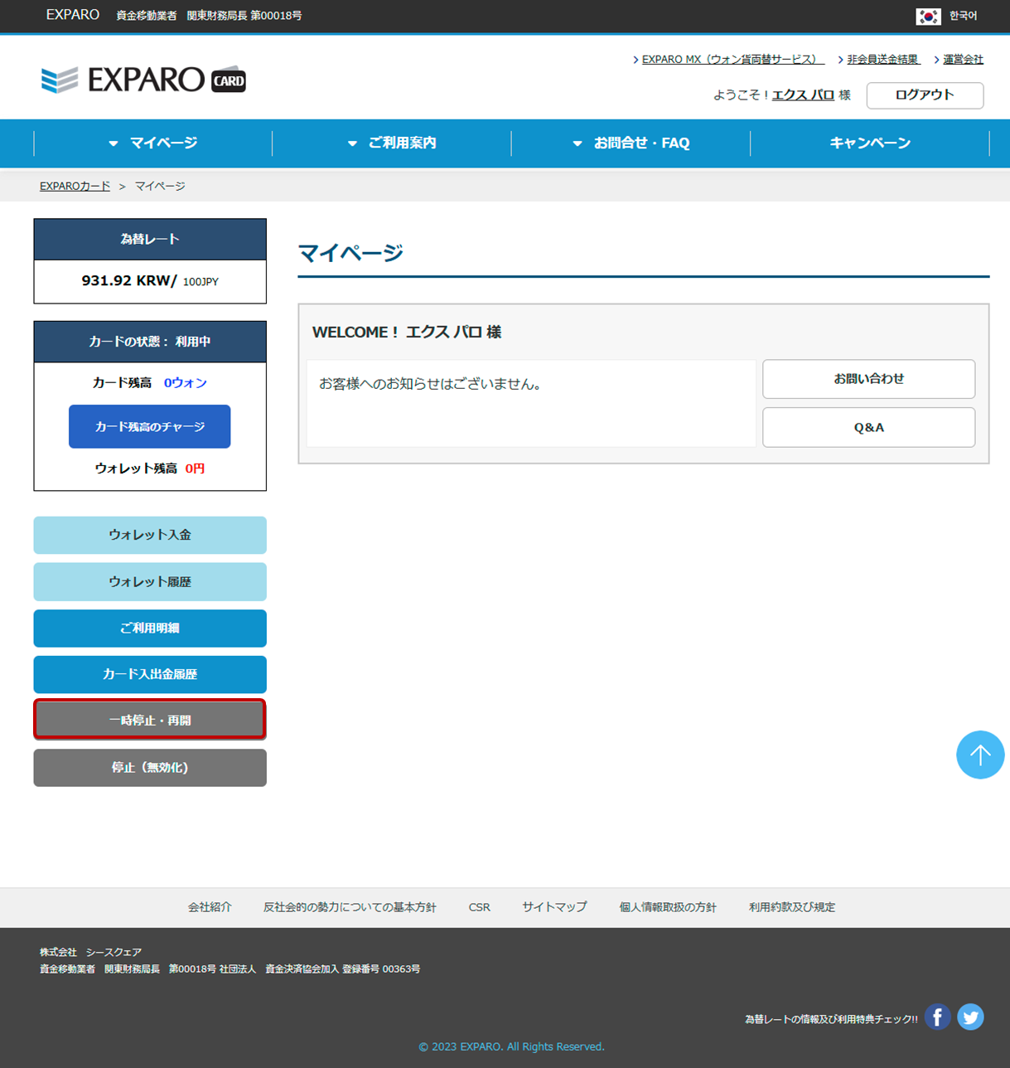Image resolution: width=1010 pixels, height=1068 pixels.
Task: Open the Facebook page icon
Action: coord(937,1017)
